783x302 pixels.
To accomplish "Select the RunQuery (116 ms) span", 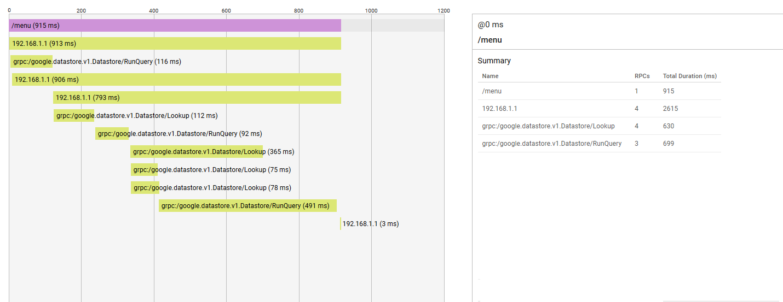I will [x=31, y=62].
